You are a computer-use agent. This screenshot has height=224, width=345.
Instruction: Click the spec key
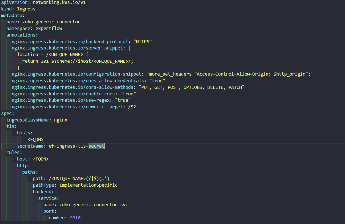pos(7,113)
